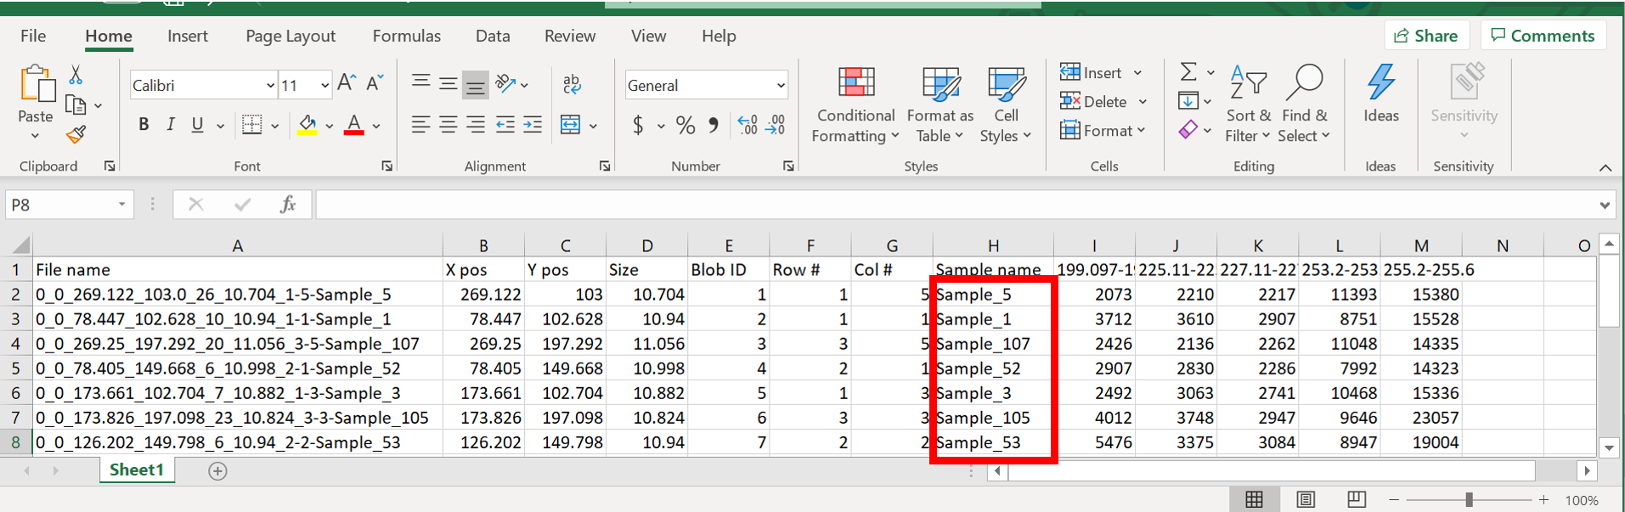Click the Paste clipboard icon
Viewport: 1625px width, 512px height.
(x=37, y=85)
